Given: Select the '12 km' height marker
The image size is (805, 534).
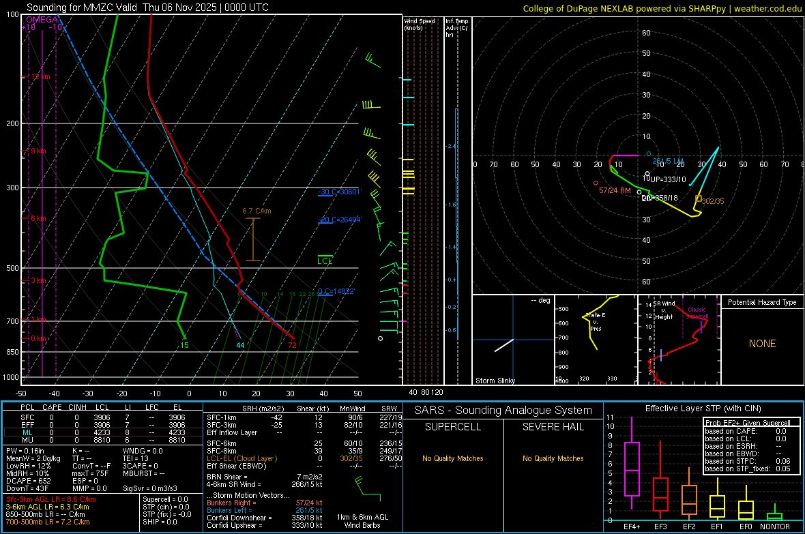Looking at the screenshot, I should pos(40,76).
